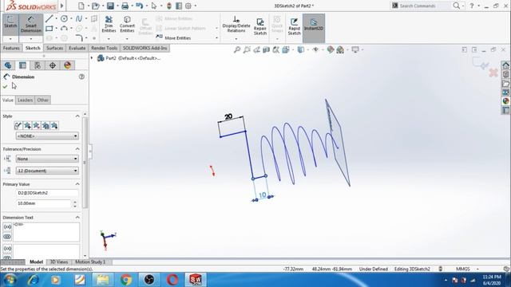Open the ConfigurationManager tab icon
This screenshot has width=511, height=287.
38,65
